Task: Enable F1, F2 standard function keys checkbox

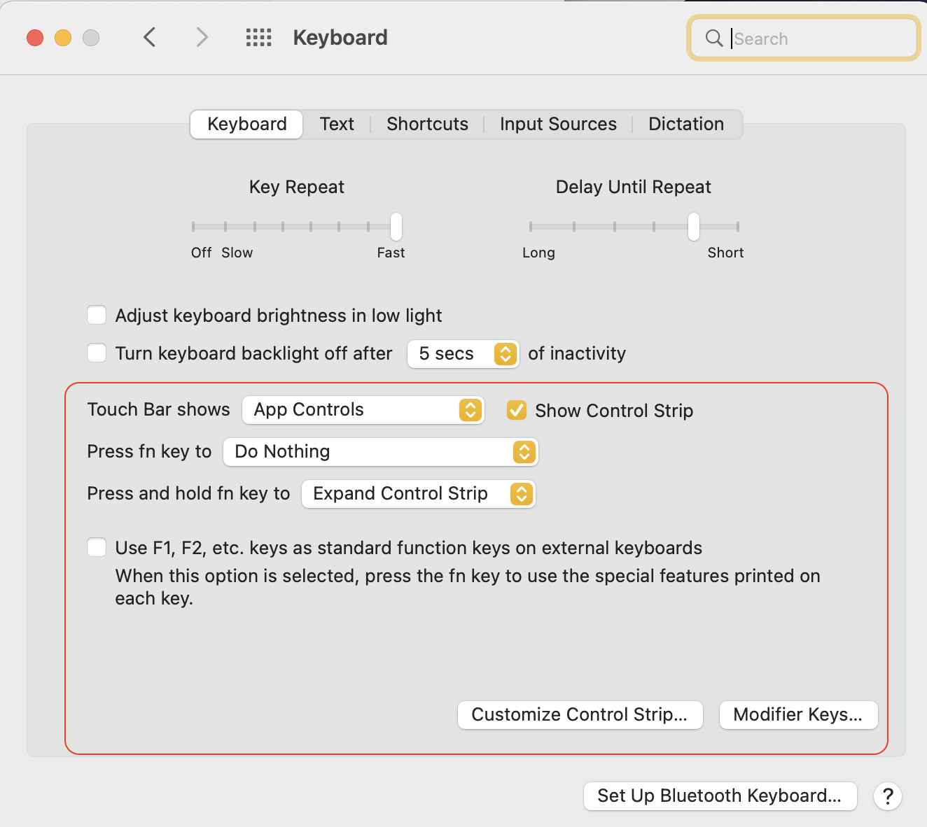Action: 97,548
